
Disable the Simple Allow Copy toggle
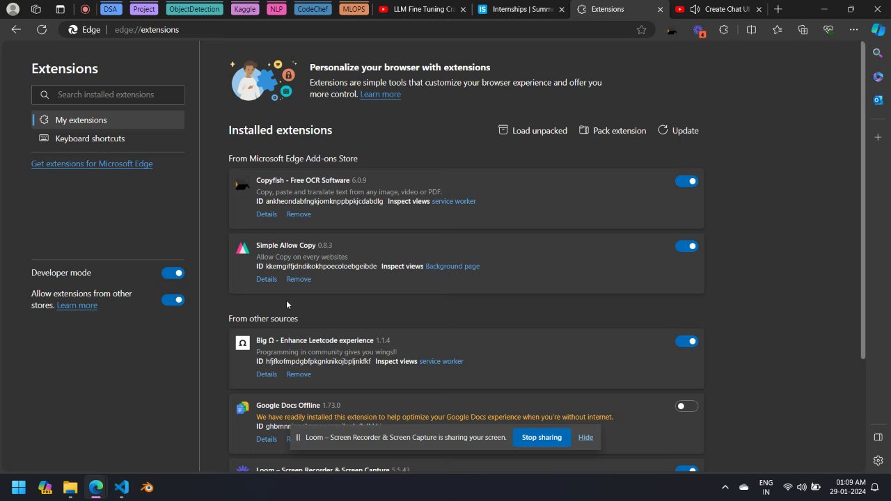coord(686,246)
